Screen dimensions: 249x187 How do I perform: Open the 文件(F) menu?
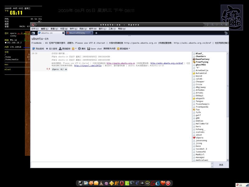tap(35, 29)
